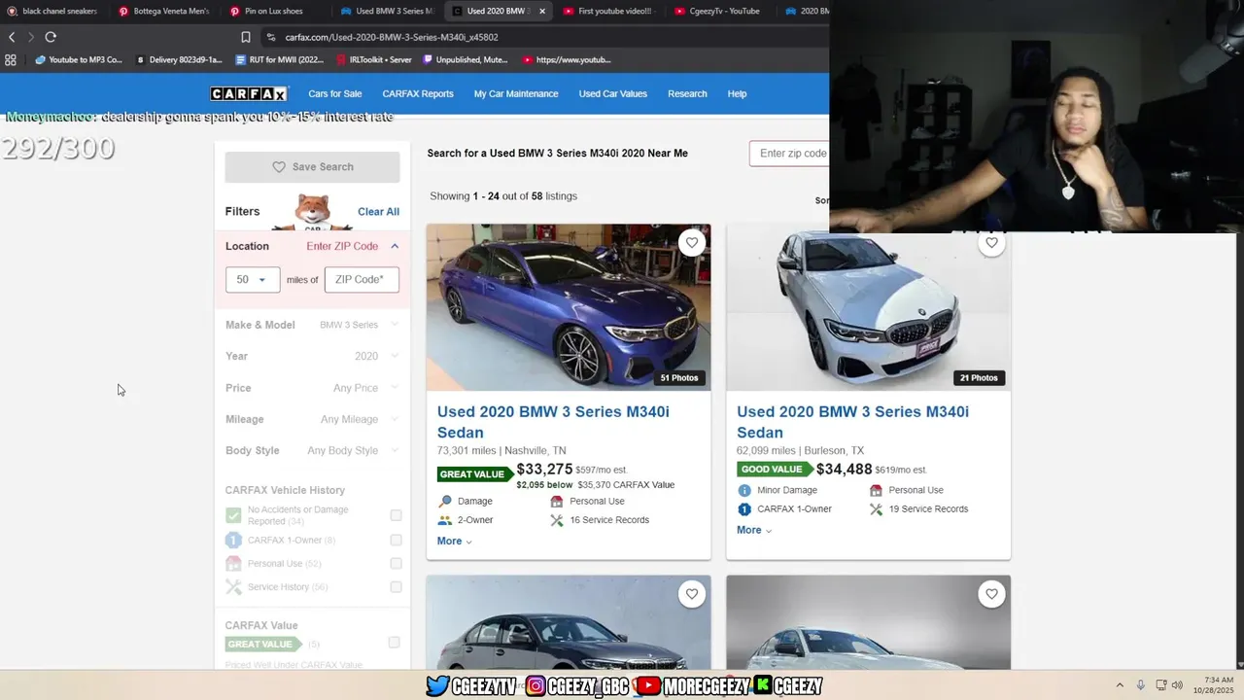Click the browser address bar URL

[392, 37]
